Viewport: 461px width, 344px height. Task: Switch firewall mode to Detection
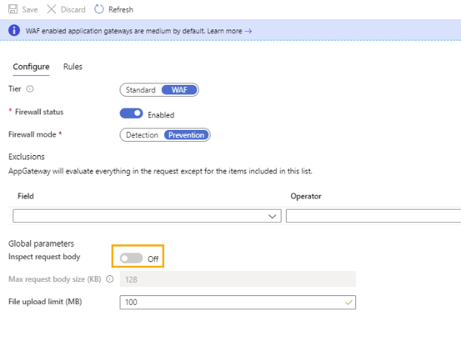(142, 135)
